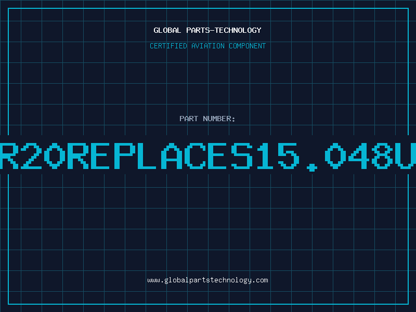The image size is (416, 312).
Task: Click the word TECHNOLOGY in the header
Action: [238, 30]
